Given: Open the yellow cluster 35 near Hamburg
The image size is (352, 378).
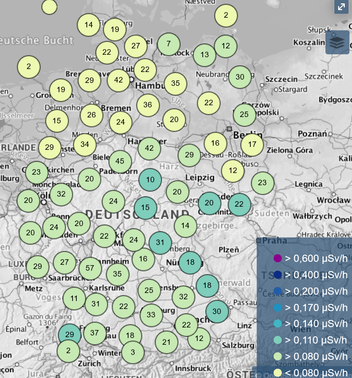Looking at the screenshot, I should click(175, 83).
